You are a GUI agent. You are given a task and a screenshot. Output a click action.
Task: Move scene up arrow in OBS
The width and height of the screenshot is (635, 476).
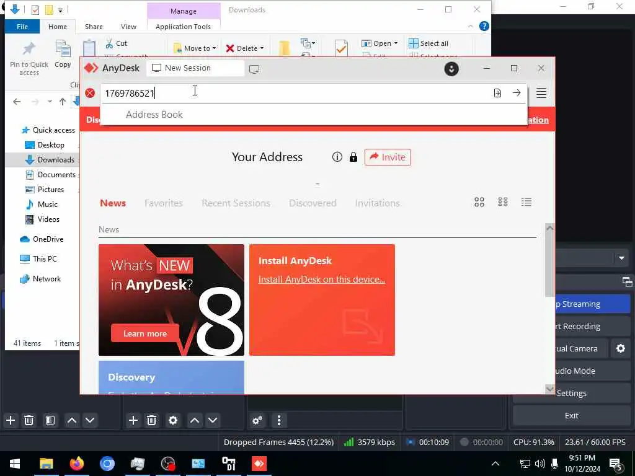pos(72,421)
